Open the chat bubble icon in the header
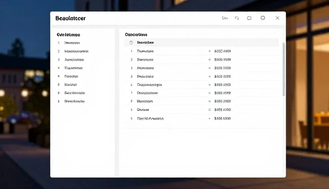329x189 pixels. tap(249, 18)
